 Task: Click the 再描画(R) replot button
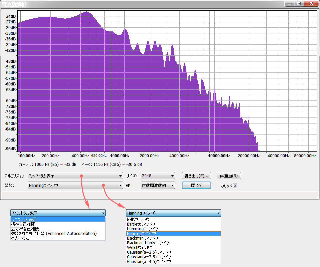click(229, 176)
